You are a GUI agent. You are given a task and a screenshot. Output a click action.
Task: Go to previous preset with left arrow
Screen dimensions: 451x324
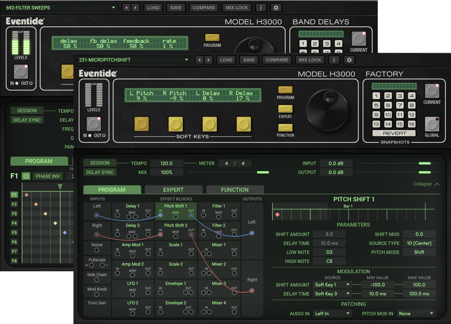point(199,60)
